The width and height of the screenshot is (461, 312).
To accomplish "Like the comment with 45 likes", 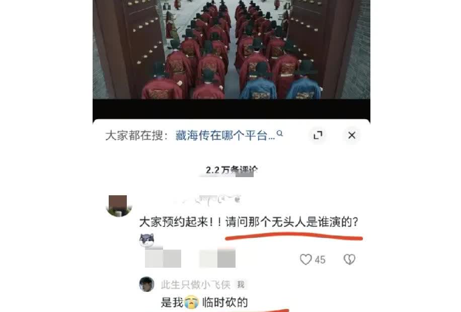I will point(306,260).
